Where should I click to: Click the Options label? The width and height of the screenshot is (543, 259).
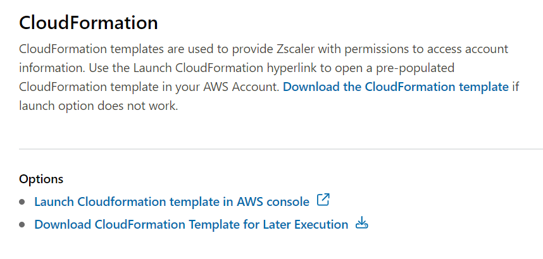(x=41, y=179)
